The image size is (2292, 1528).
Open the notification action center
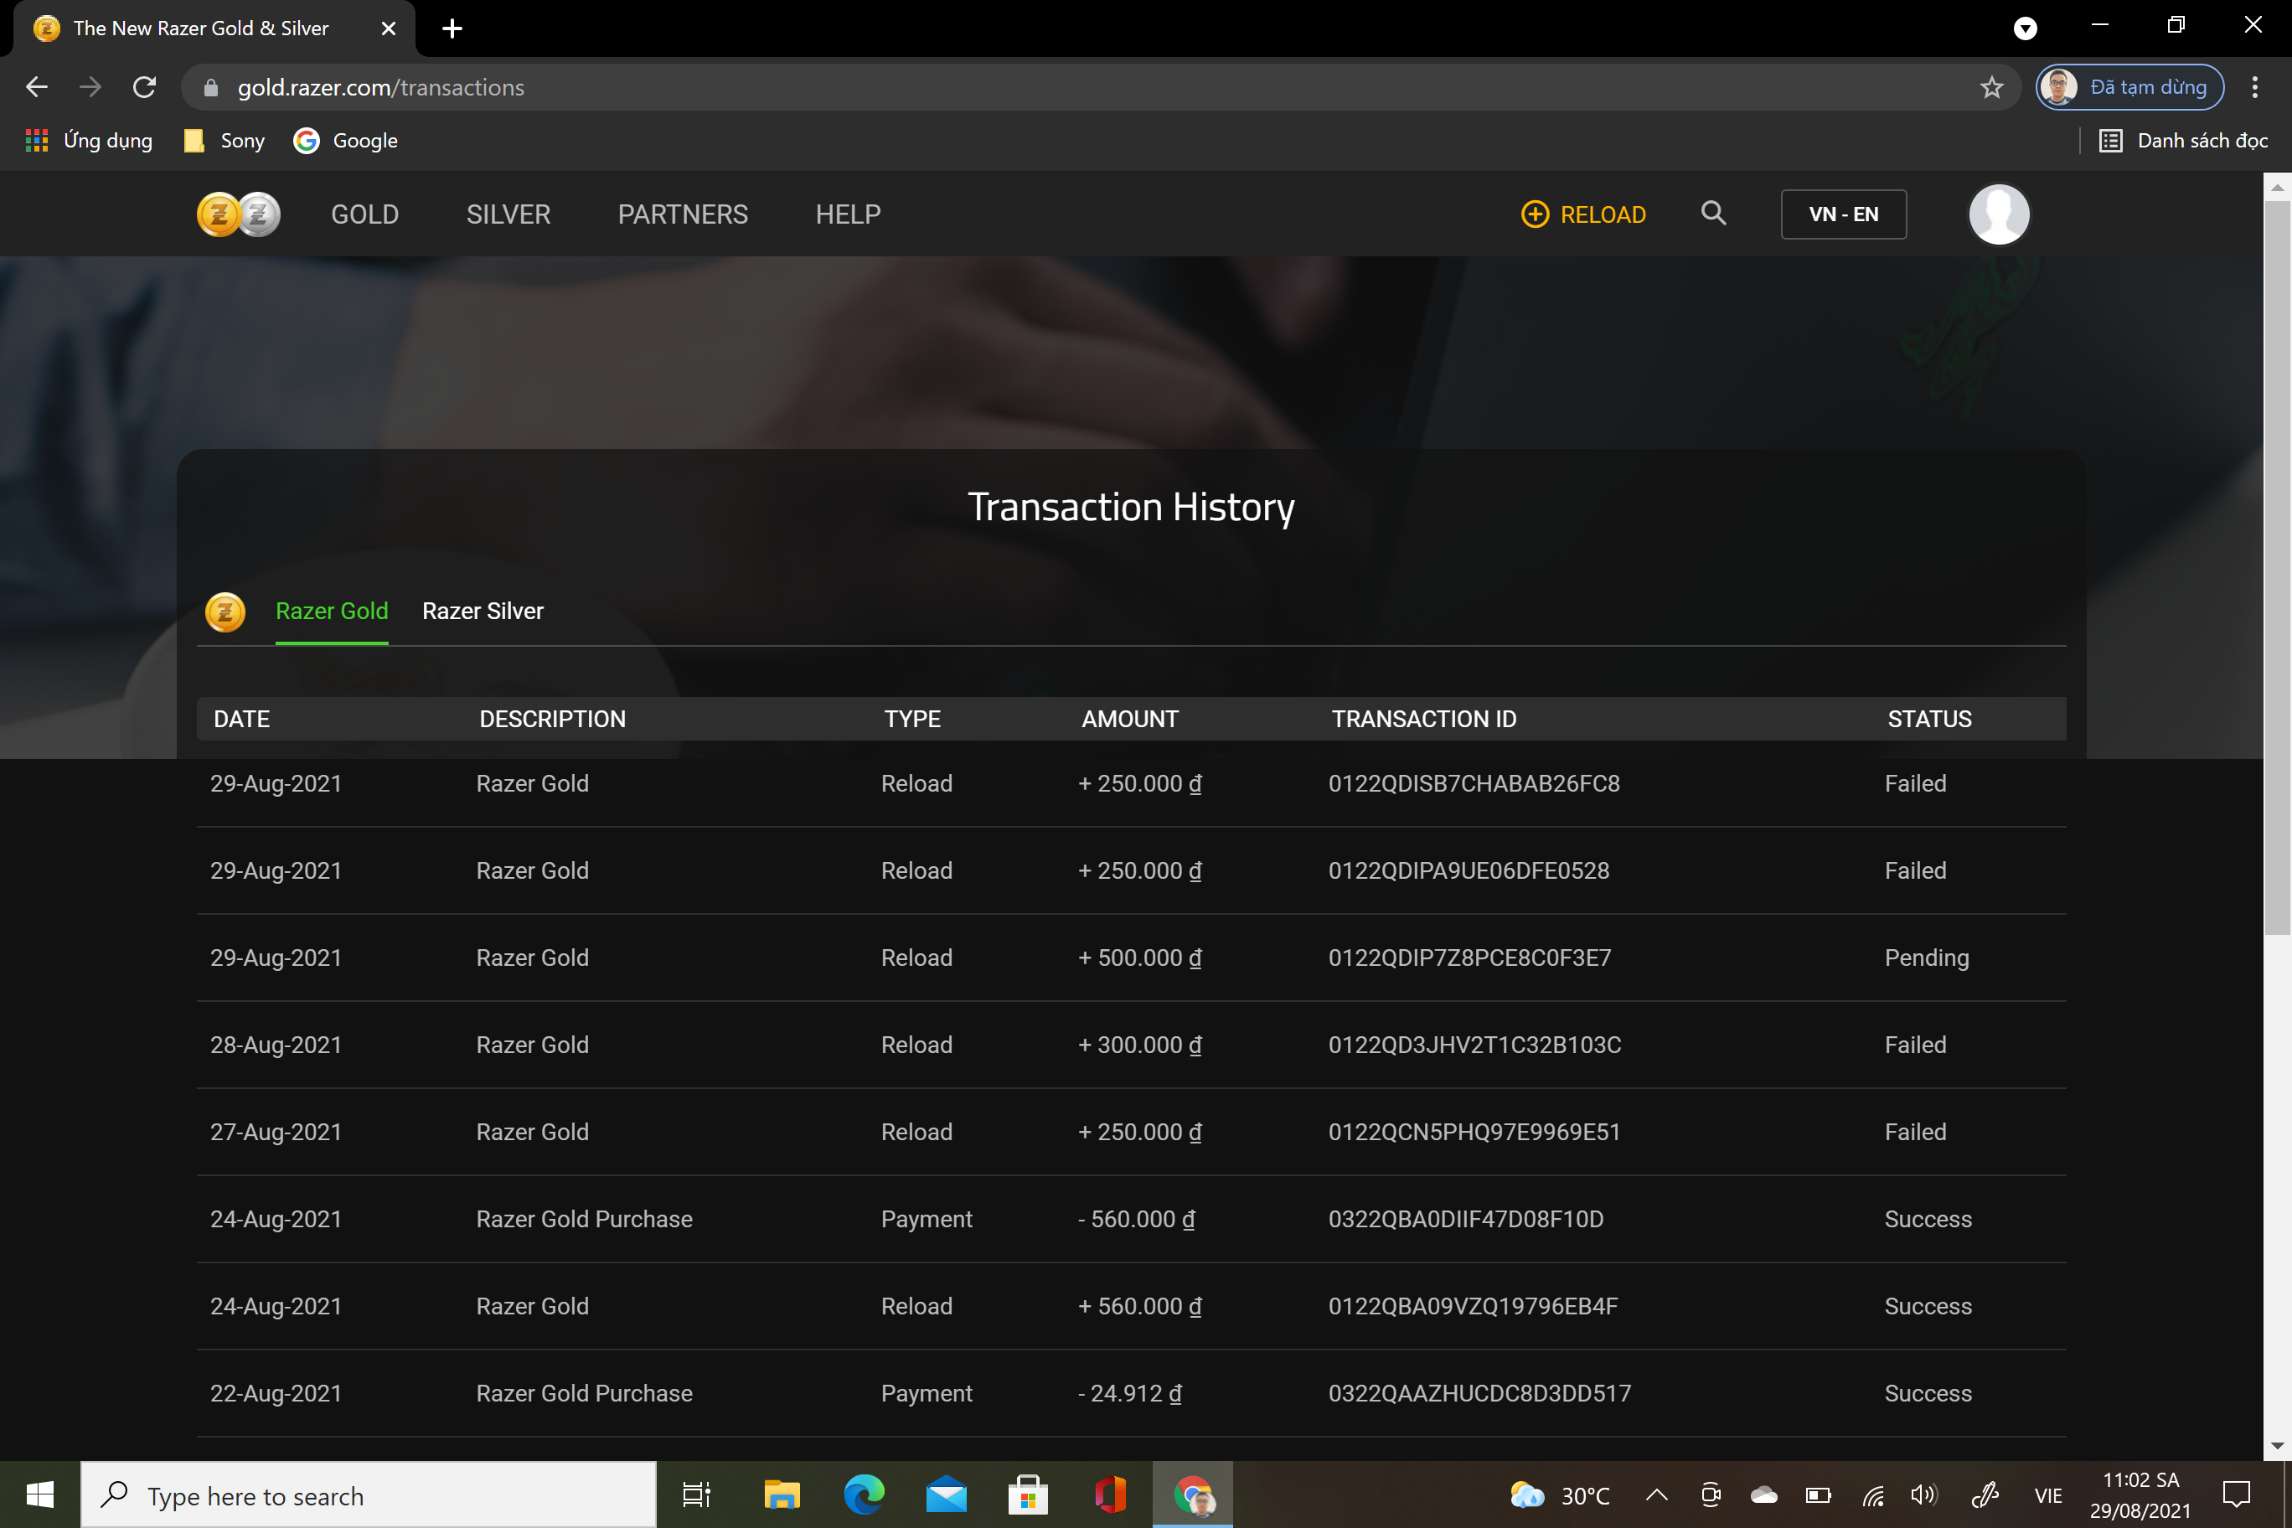pyautogui.click(x=2237, y=1494)
